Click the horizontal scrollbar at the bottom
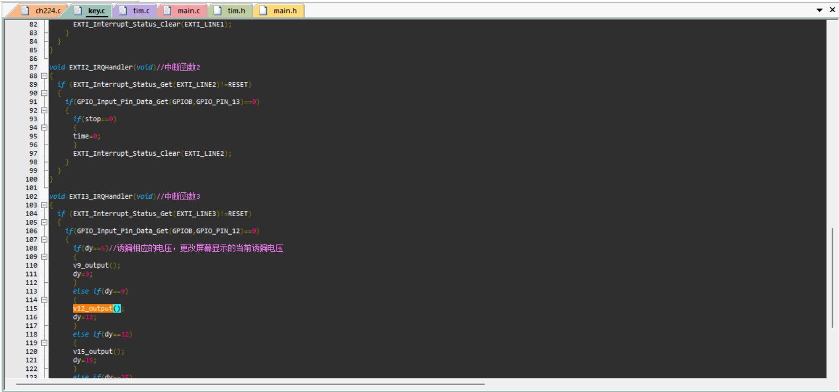 click(250, 384)
